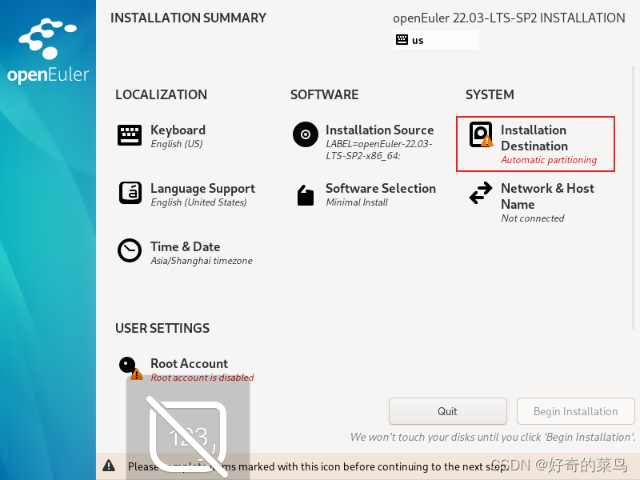This screenshot has height=480, width=640.
Task: Click the English (US) keyboard text
Action: click(177, 144)
